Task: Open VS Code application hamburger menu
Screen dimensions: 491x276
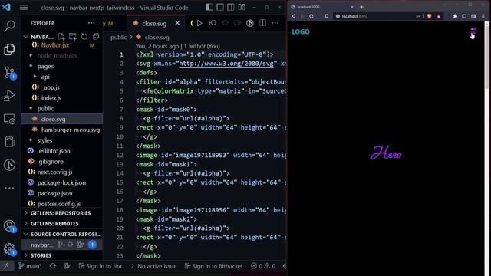Action: (24, 7)
